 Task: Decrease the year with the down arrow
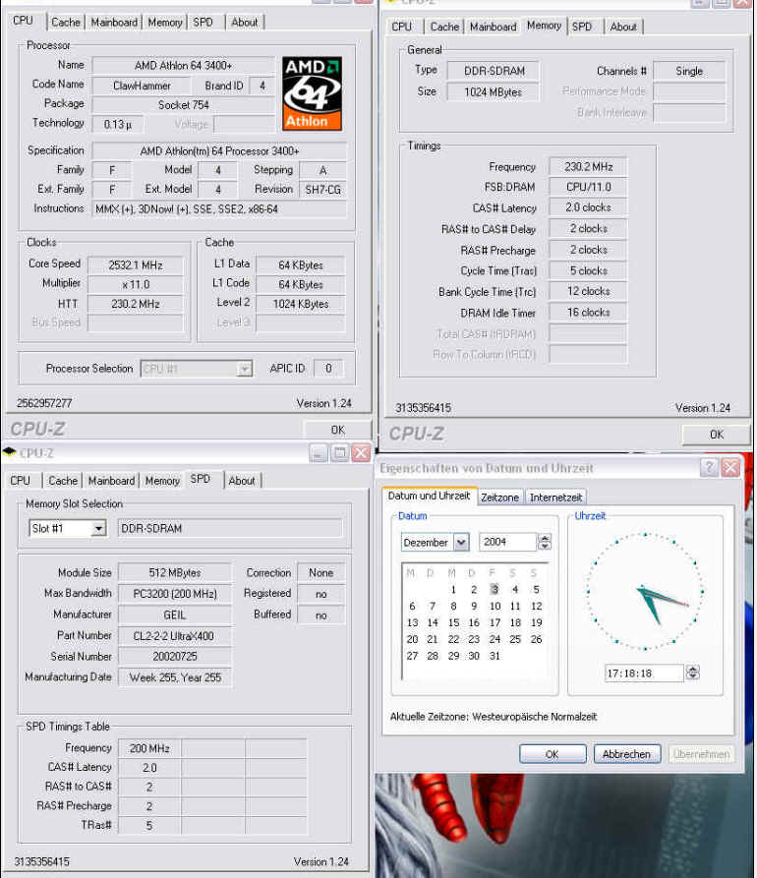click(x=545, y=547)
